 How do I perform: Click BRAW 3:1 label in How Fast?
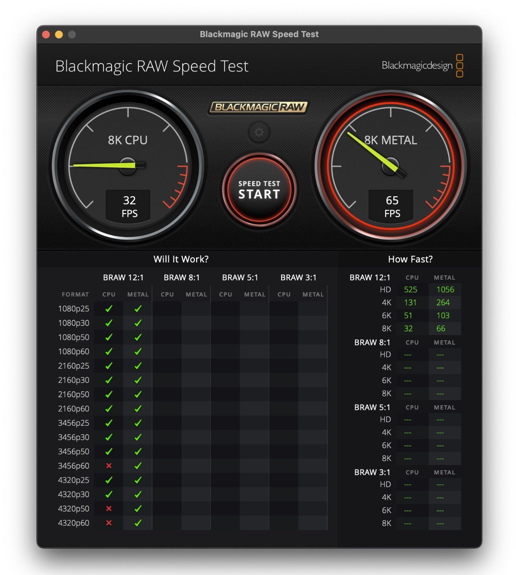click(x=372, y=472)
